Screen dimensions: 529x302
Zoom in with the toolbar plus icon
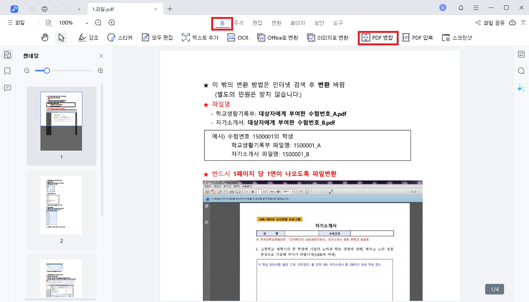pos(112,23)
